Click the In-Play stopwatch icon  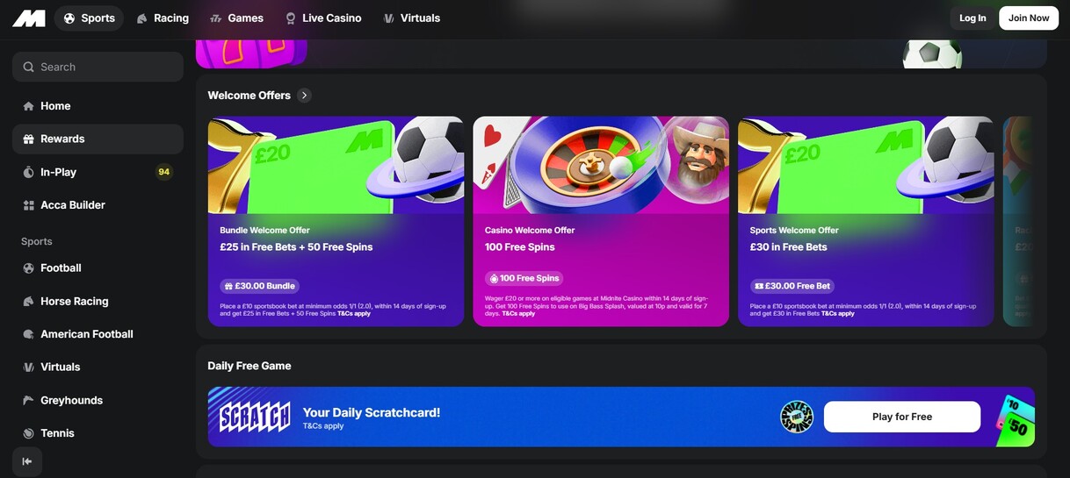click(x=28, y=173)
